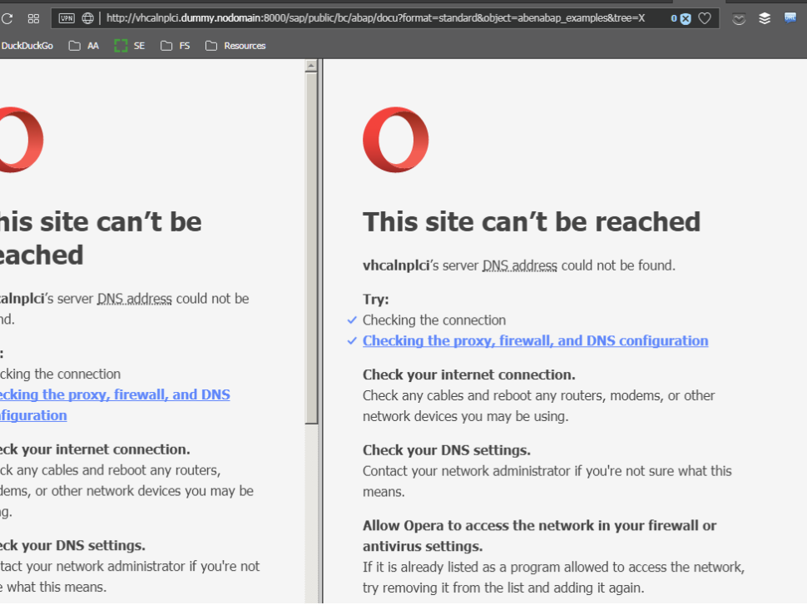
Task: Click the checkmark beside the proxy suggestion
Action: point(352,340)
